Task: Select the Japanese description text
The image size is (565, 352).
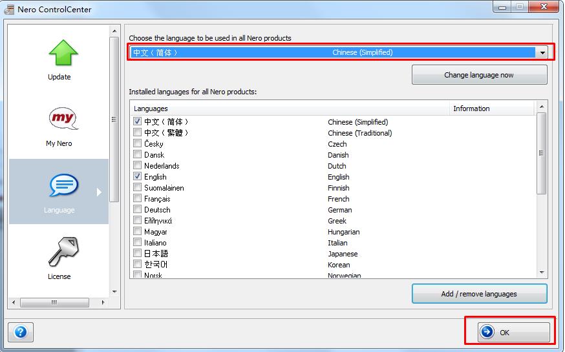Action: point(343,254)
